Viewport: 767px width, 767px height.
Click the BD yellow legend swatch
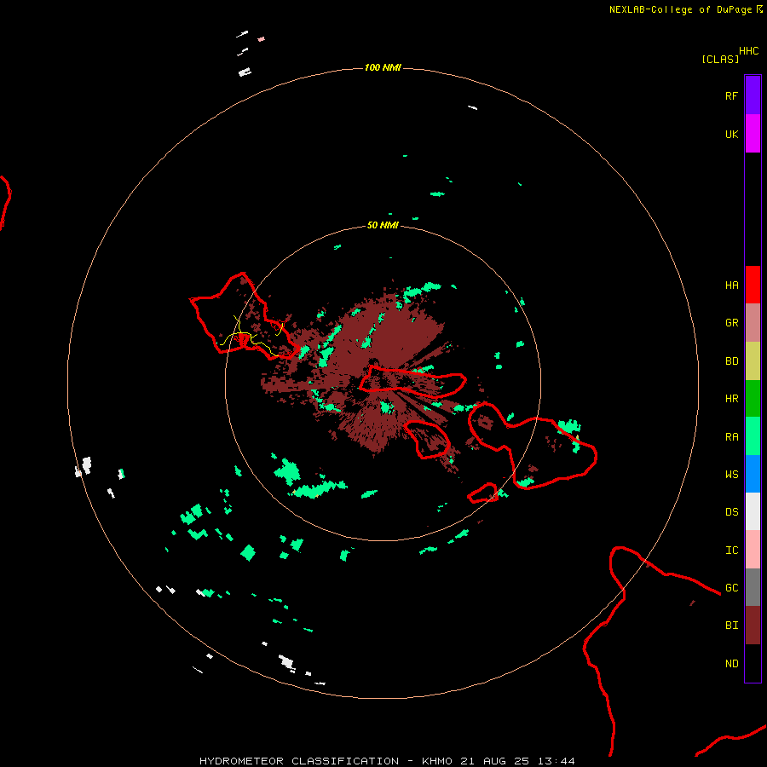click(x=753, y=361)
